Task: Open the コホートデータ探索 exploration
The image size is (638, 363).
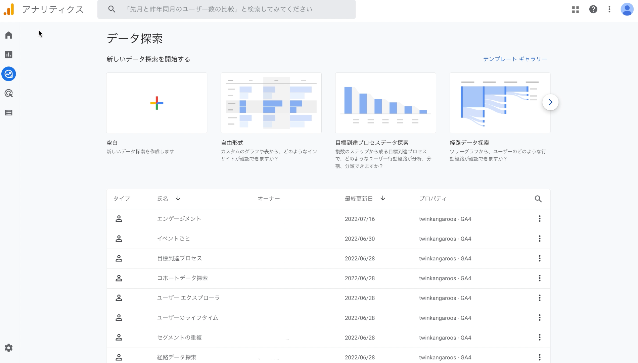Action: pos(182,278)
